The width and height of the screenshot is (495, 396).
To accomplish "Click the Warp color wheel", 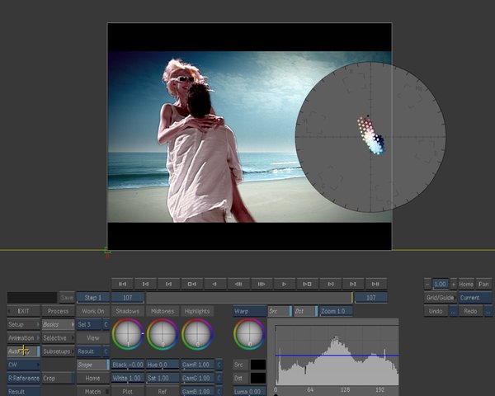I will tap(248, 334).
